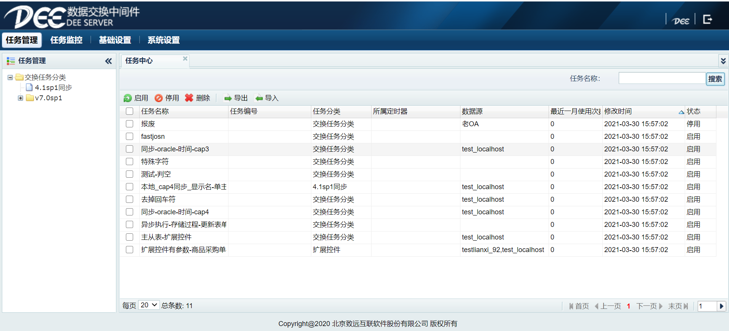Expand the v7.0sp1 folder node

[20, 98]
